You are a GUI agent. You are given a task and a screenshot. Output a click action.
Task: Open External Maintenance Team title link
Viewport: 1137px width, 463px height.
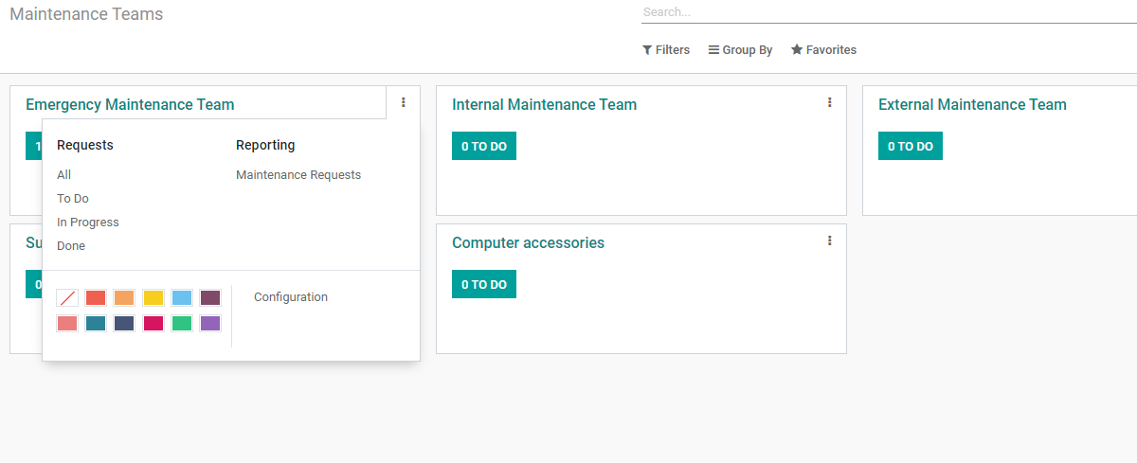(x=972, y=105)
